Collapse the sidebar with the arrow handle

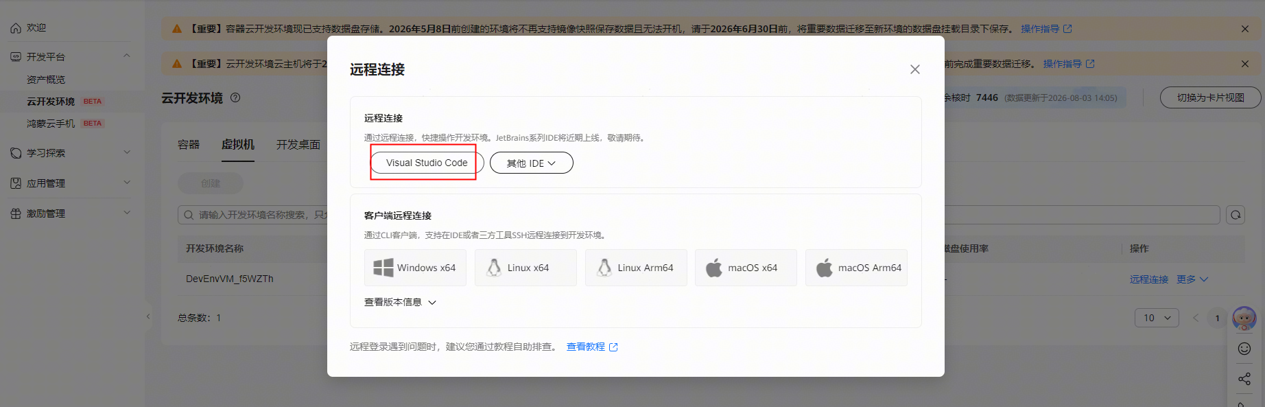[148, 316]
